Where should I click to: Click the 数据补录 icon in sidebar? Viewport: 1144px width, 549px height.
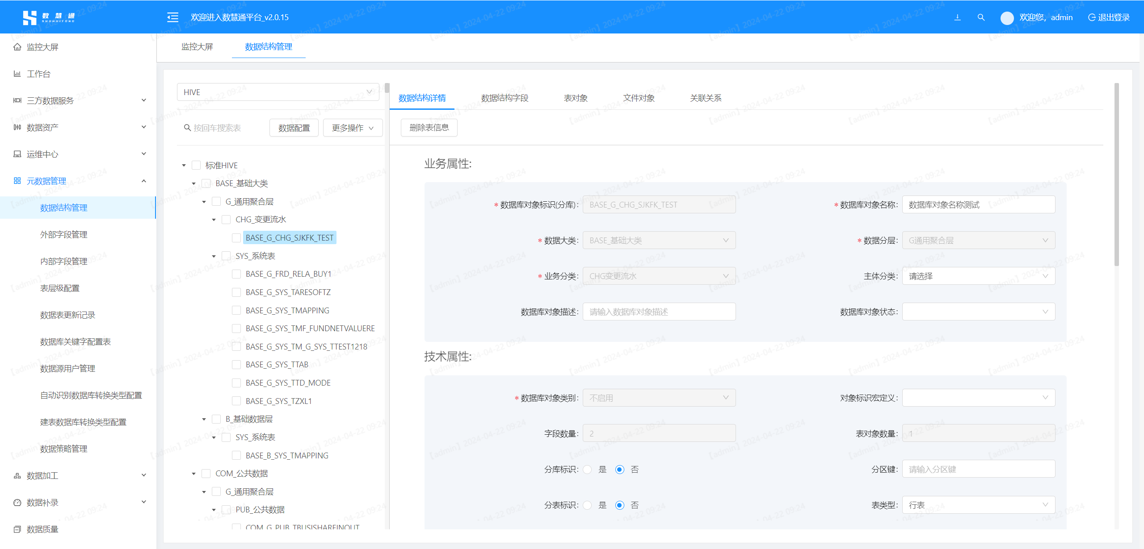point(17,502)
